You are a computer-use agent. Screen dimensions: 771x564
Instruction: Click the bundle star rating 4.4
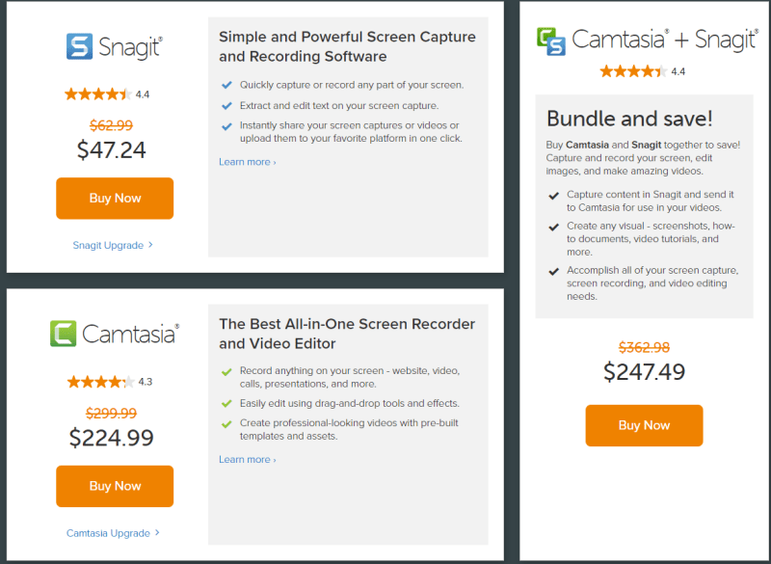pyautogui.click(x=632, y=71)
